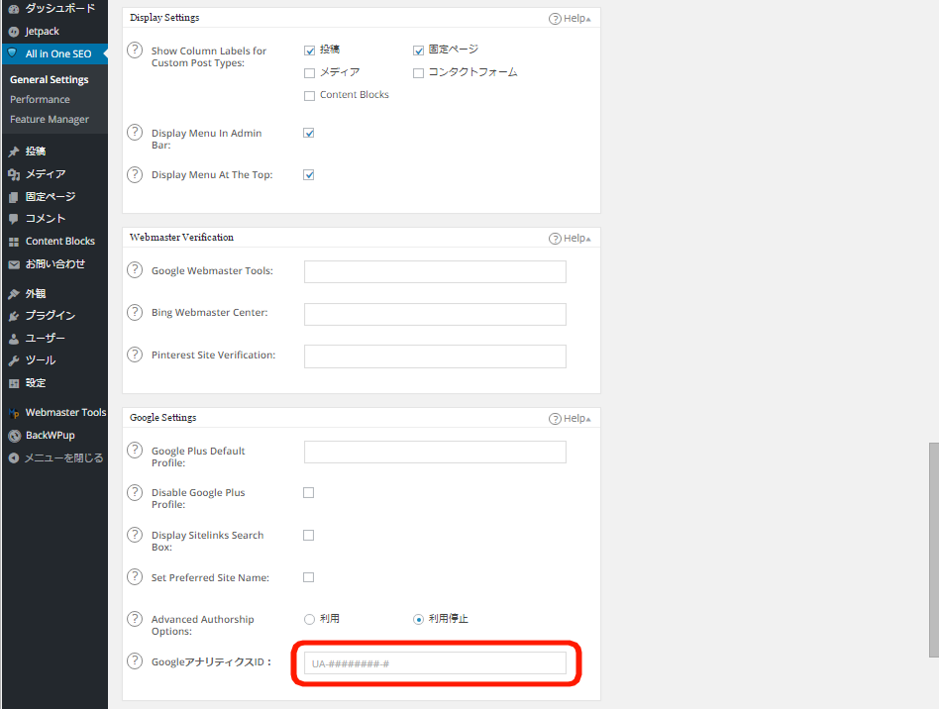Screen dimensions: 939x709
Task: Click help icon for GoogleアナリティクスID
Action: [x=135, y=661]
